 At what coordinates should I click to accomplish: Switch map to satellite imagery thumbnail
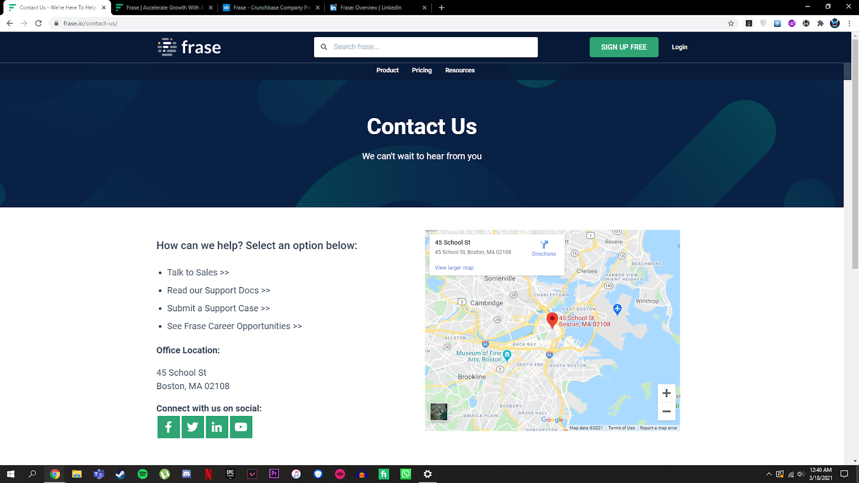pyautogui.click(x=439, y=412)
